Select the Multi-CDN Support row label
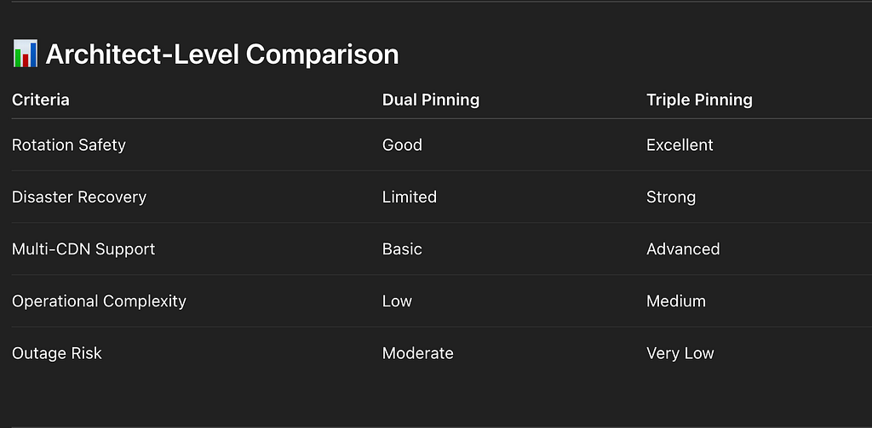Screen dimensions: 872x428 point(83,249)
